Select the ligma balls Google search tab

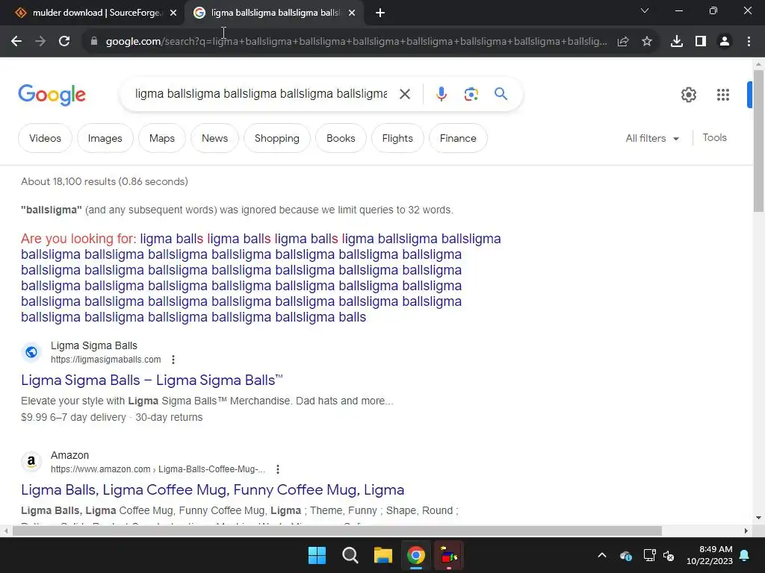point(273,13)
